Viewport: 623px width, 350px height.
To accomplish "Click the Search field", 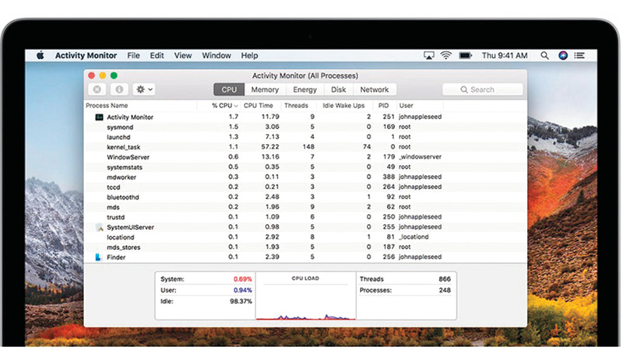I will pyautogui.click(x=482, y=89).
